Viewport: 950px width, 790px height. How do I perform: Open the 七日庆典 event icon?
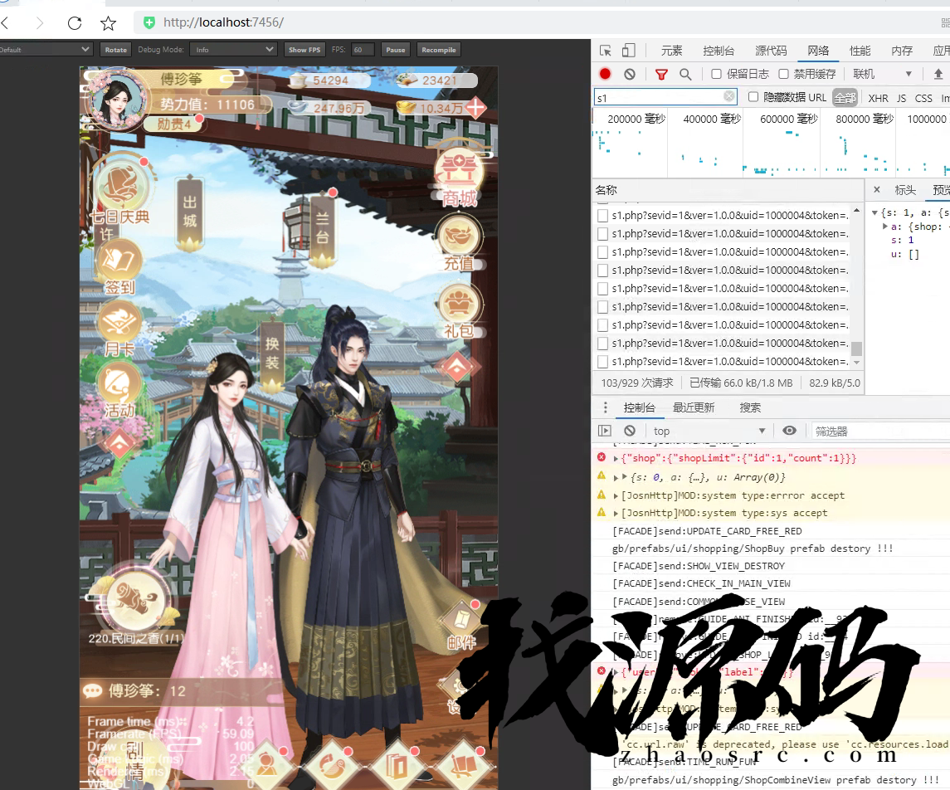[120, 191]
